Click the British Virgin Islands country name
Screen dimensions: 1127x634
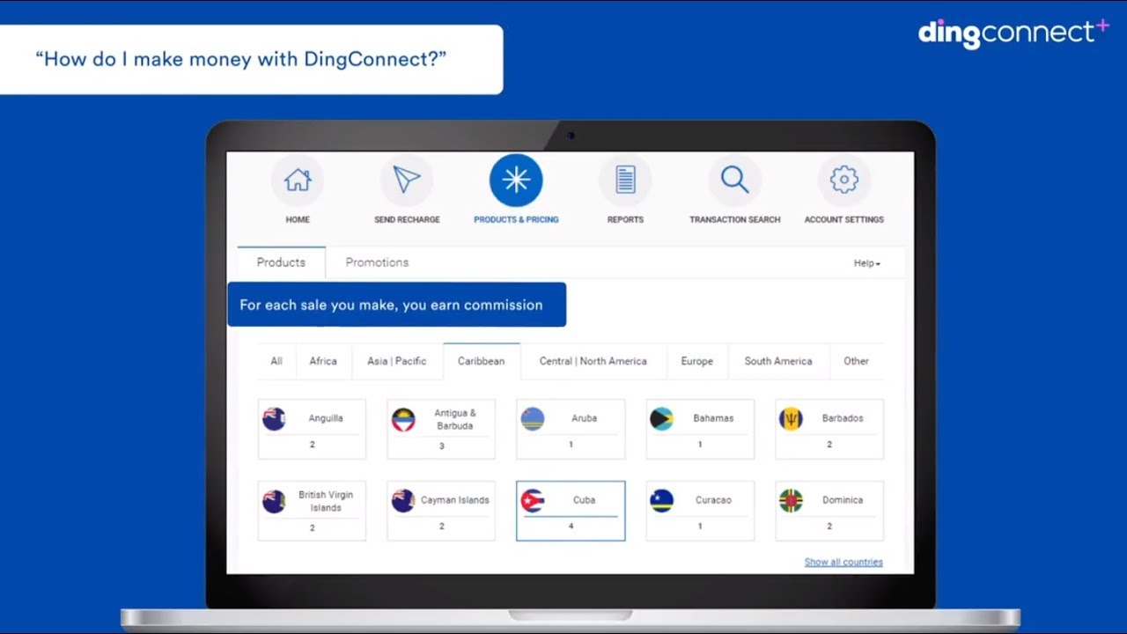326,501
